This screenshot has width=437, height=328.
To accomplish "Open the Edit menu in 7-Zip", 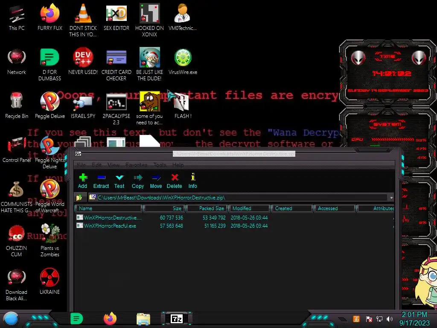I will pyautogui.click(x=96, y=165).
